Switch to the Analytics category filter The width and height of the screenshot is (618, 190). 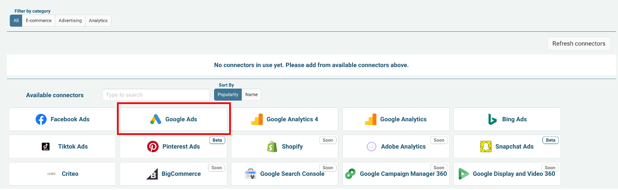[98, 21]
